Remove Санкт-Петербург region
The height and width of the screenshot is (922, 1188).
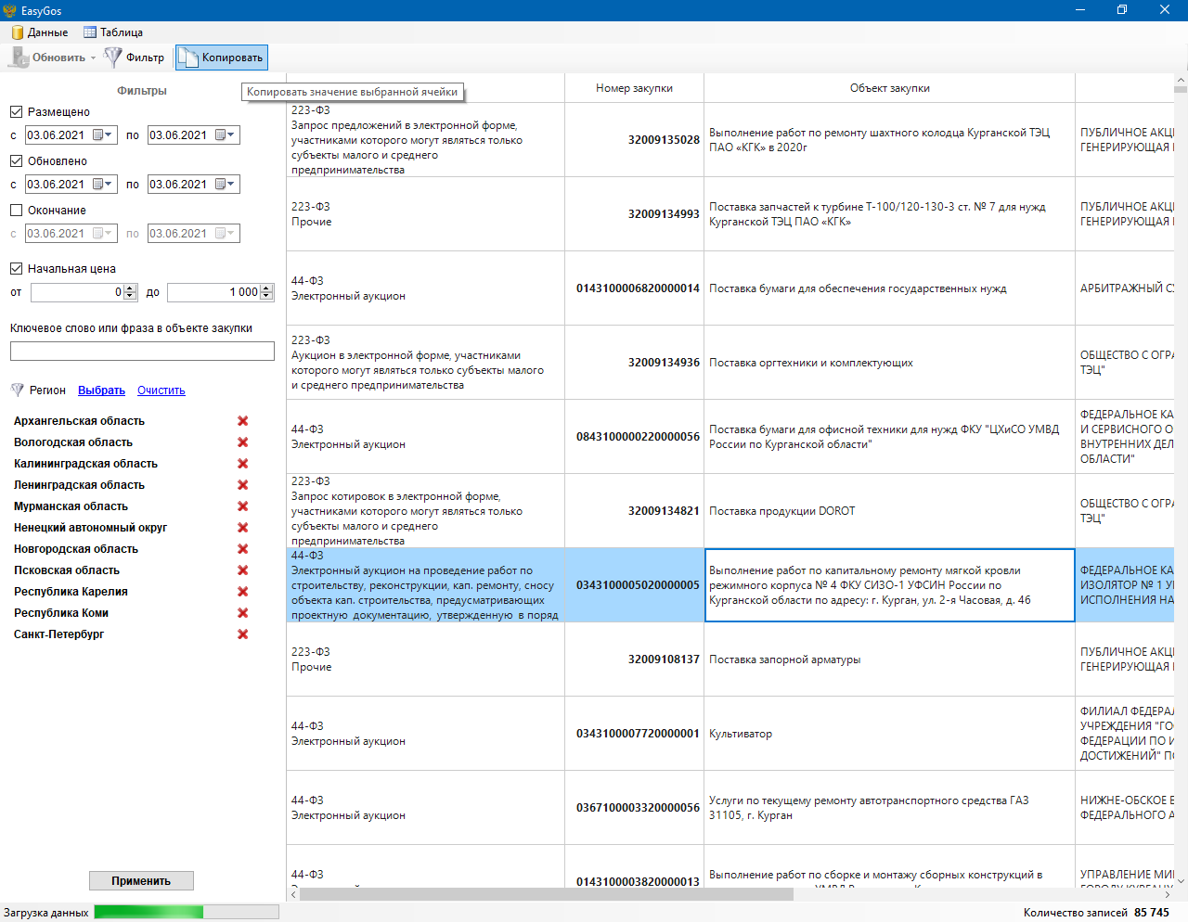point(243,634)
